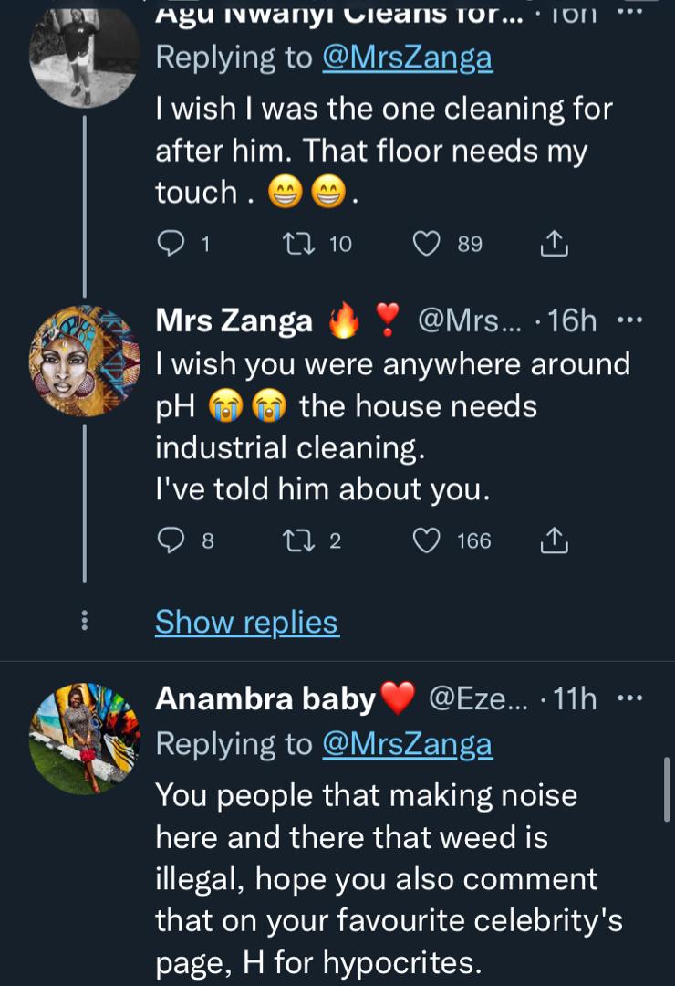Expand the thread with Show replies
Screen dimensions: 675x986
point(246,622)
